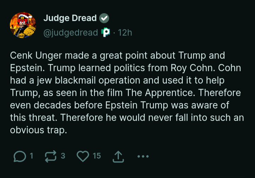Viewport: 255px width, 178px height.
Task: Click the like count number 15
Action: tap(97, 156)
